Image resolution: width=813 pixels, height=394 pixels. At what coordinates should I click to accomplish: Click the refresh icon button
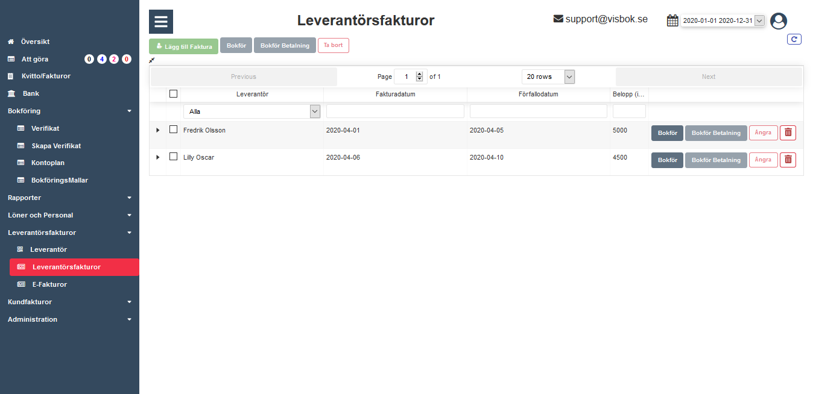(794, 39)
